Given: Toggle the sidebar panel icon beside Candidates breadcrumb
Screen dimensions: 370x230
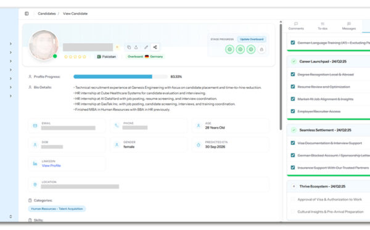Looking at the screenshot, I should pos(27,14).
